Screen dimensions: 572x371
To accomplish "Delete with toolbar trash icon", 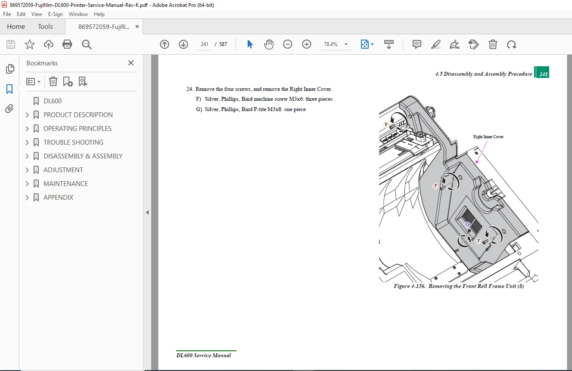I will pos(493,44).
